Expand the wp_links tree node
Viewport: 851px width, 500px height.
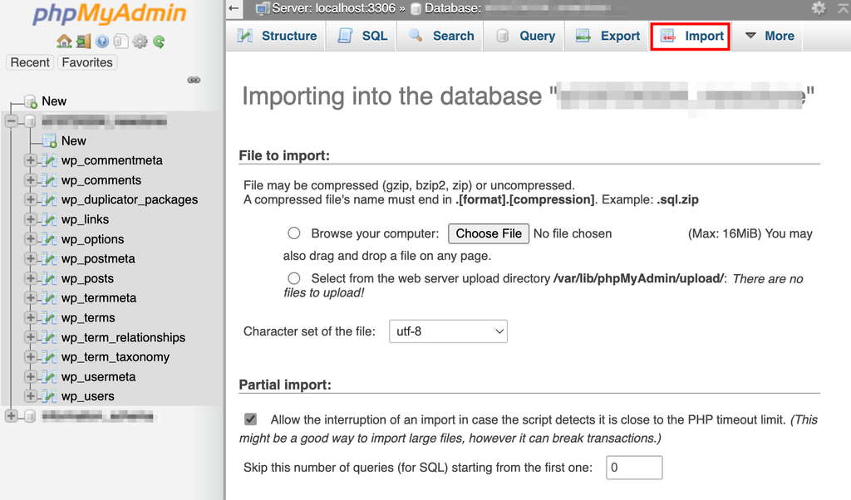click(x=31, y=219)
